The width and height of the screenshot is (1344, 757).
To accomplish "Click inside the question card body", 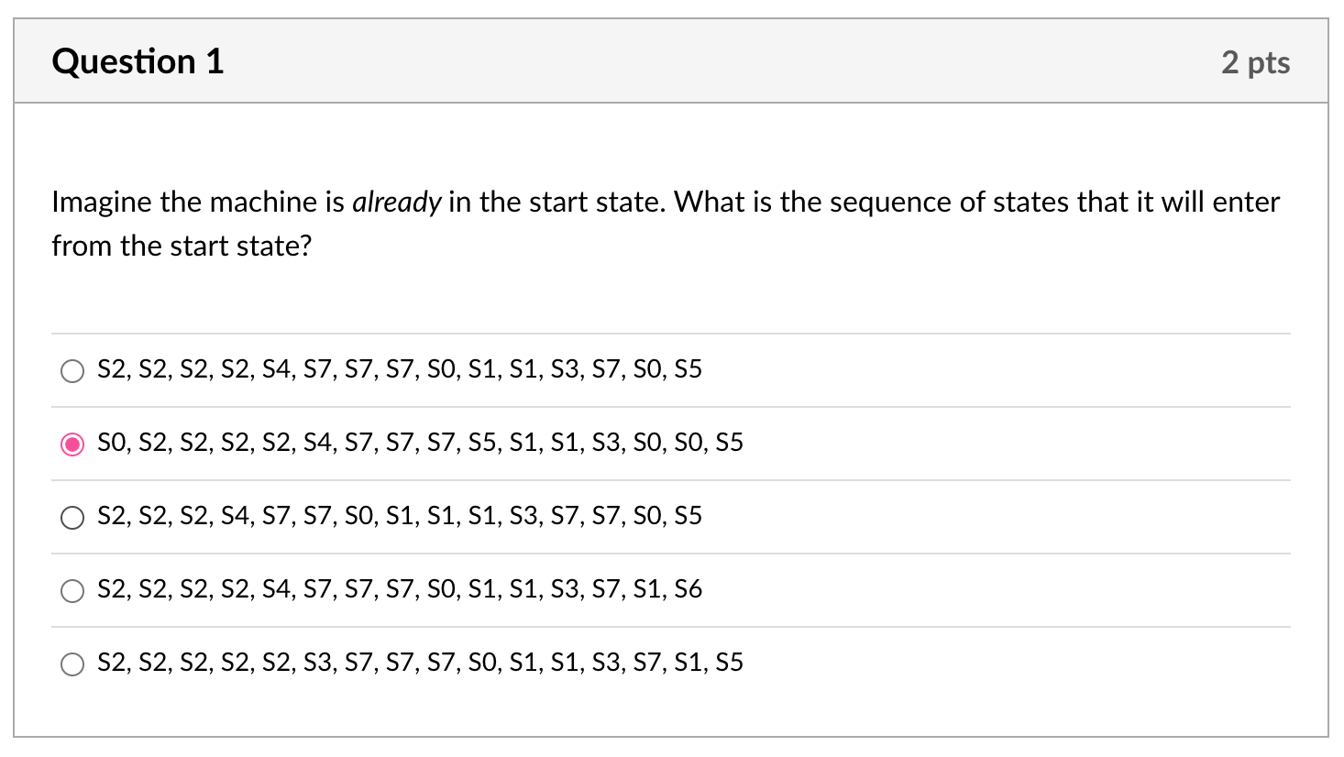I will (672, 302).
